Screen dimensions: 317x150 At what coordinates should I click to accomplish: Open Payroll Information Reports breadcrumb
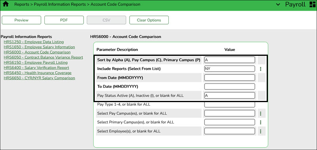click(x=60, y=4)
